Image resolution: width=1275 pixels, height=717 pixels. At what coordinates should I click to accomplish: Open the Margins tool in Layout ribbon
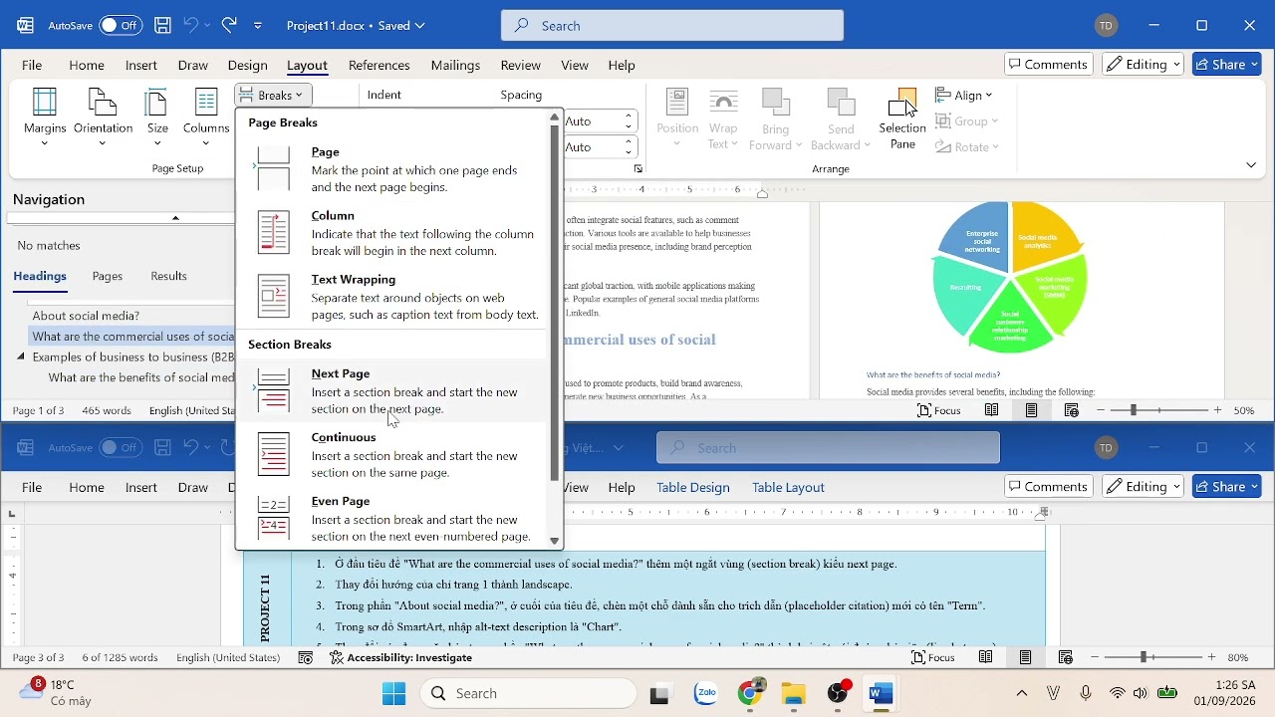[x=45, y=118]
